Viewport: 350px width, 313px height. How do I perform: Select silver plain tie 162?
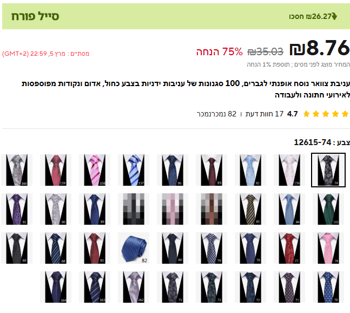[134, 287]
